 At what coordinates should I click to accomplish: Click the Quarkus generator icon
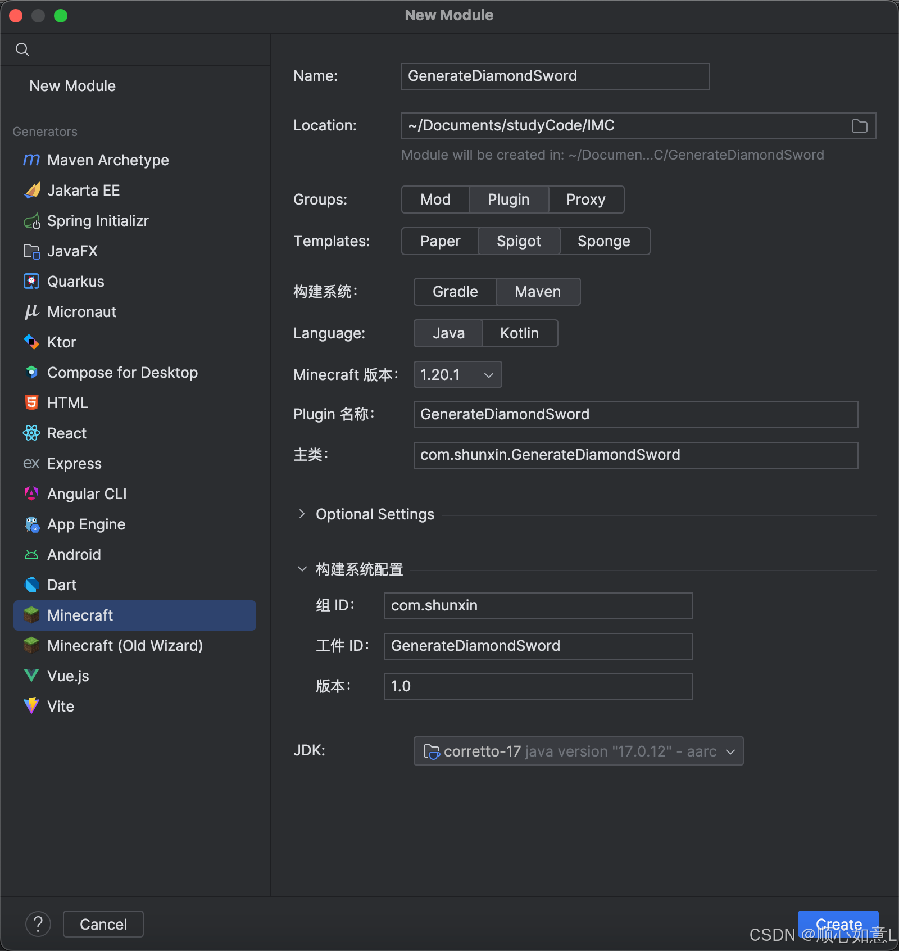pyautogui.click(x=31, y=282)
